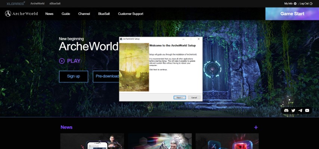Open the Discord social icon
The height and width of the screenshot is (149, 319).
(286, 110)
